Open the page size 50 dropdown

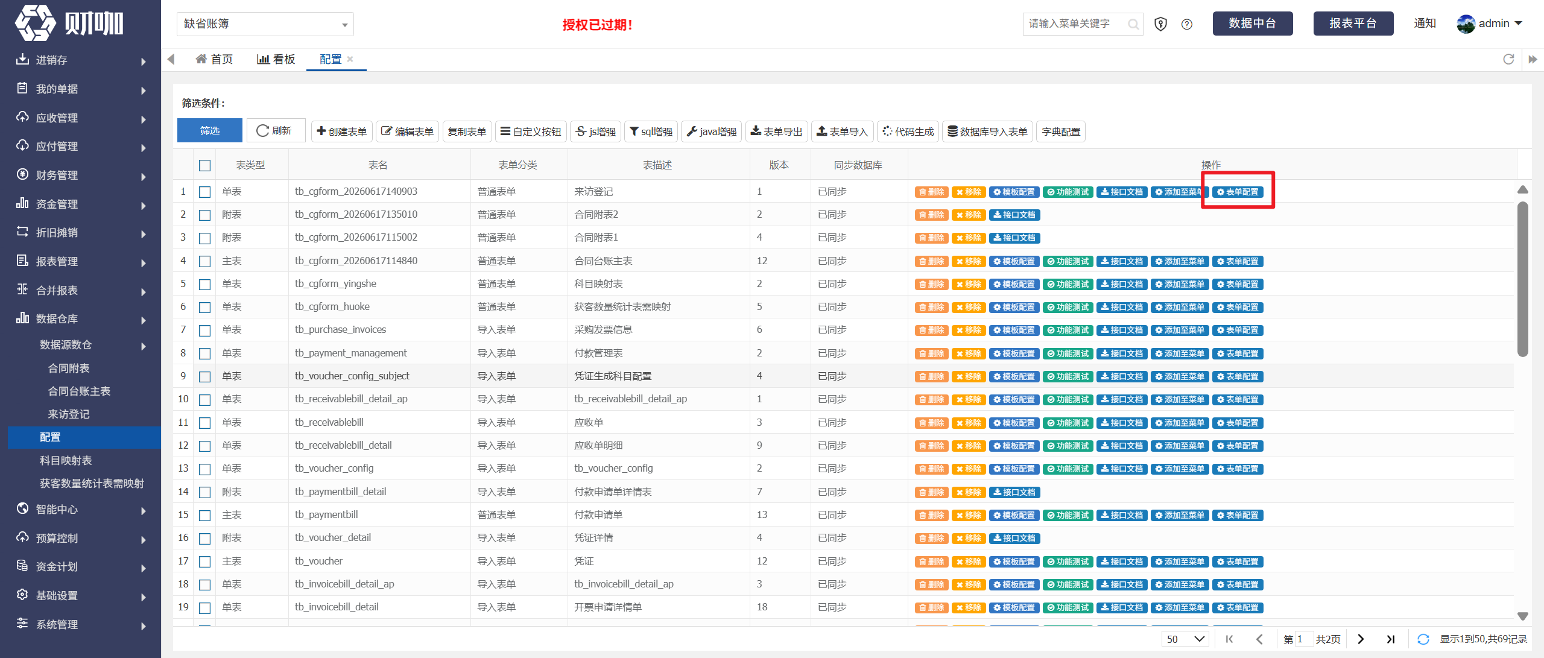tap(1185, 639)
